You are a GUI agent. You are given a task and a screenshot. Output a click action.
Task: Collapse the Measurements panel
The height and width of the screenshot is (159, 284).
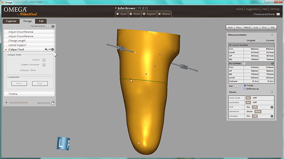[x=272, y=35]
